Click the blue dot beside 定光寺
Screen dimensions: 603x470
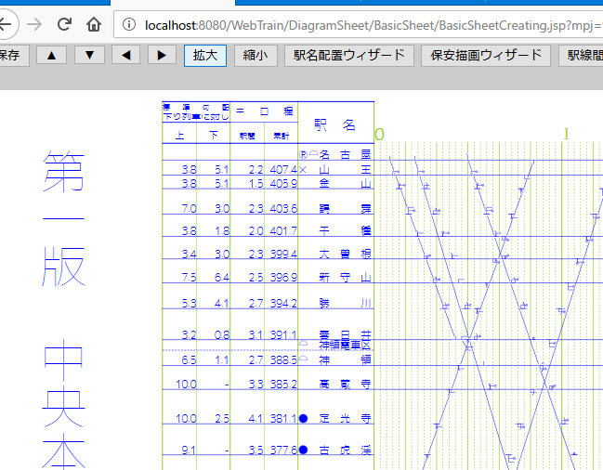304,419
